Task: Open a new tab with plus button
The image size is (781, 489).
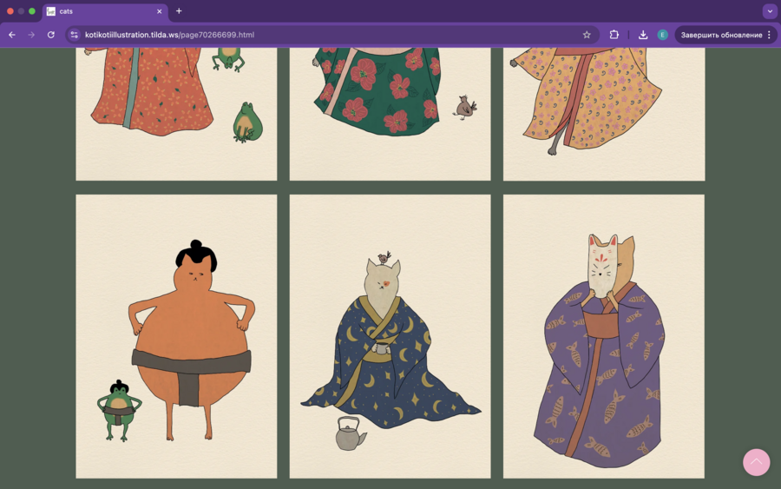Action: click(x=179, y=11)
